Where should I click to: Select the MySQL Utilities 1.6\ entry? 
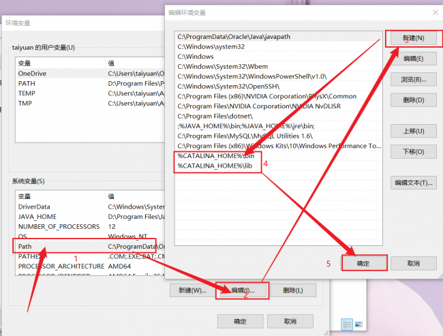pyautogui.click(x=279, y=136)
